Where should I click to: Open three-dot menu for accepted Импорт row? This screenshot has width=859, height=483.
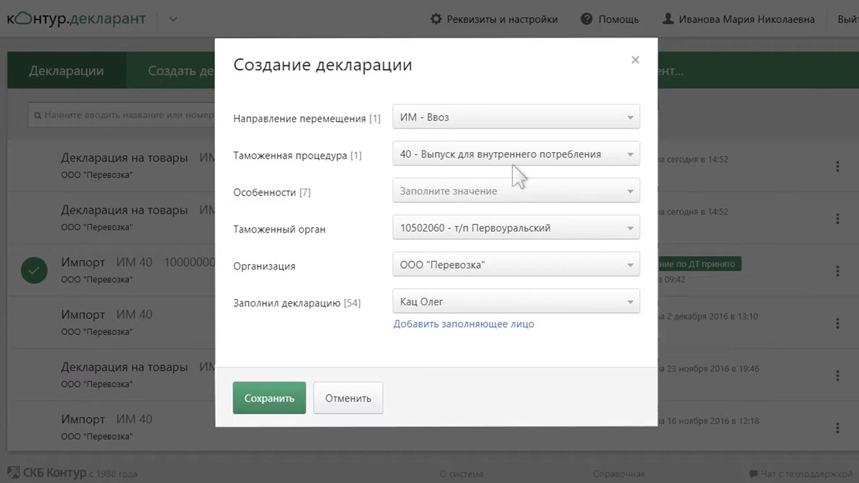click(x=837, y=271)
